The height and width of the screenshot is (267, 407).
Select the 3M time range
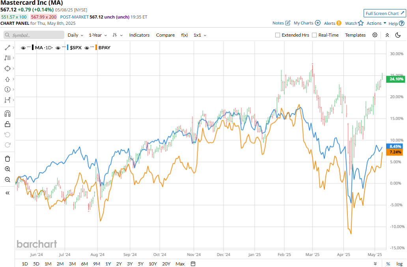[72, 263]
